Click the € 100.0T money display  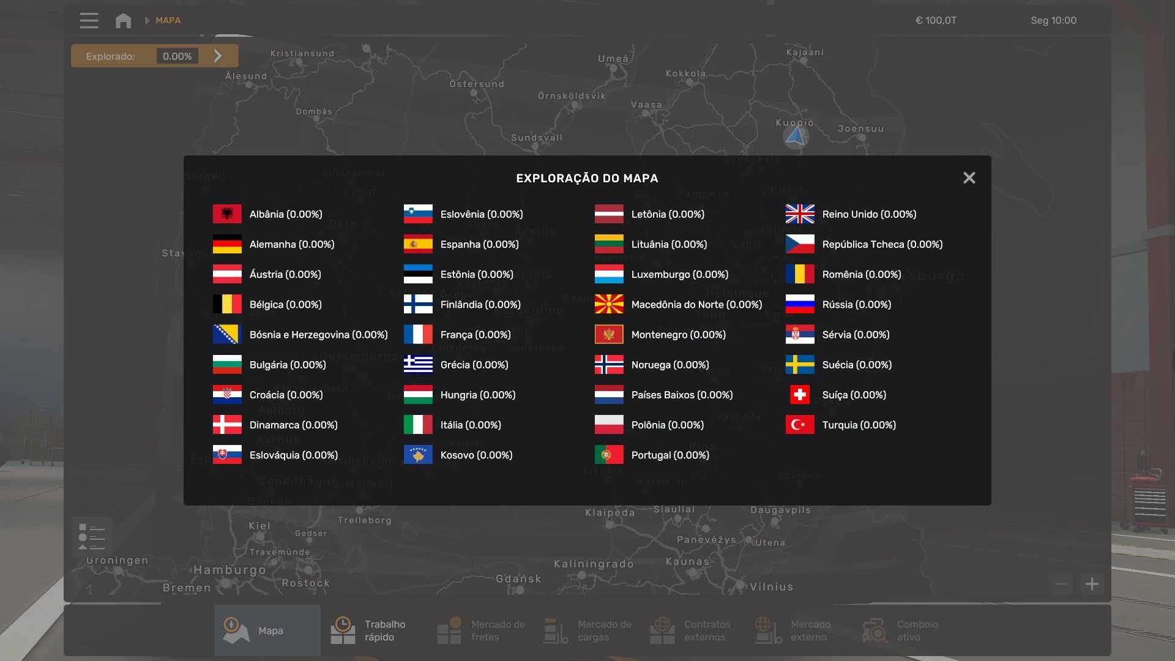tap(936, 20)
